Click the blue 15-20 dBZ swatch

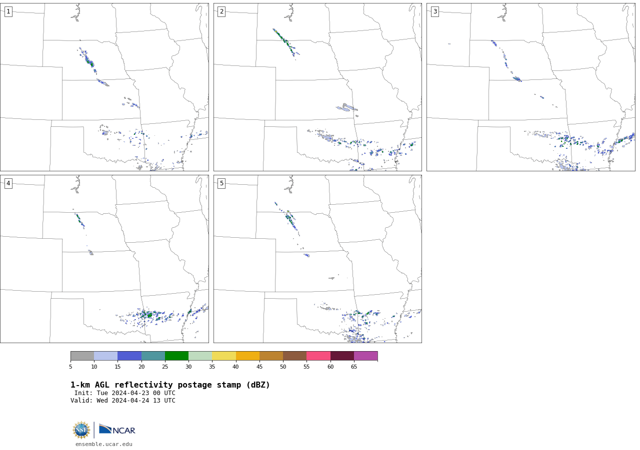[x=129, y=356]
